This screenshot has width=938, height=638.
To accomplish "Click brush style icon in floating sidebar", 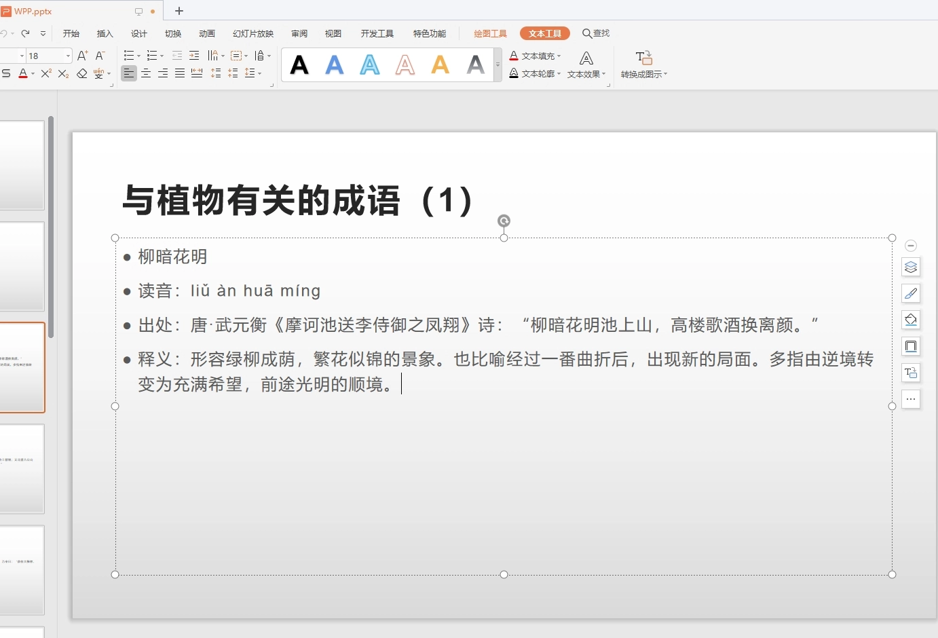I will [911, 293].
